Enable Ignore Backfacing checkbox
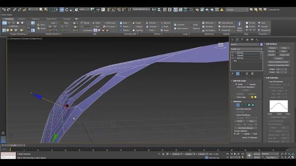 (x=235, y=115)
